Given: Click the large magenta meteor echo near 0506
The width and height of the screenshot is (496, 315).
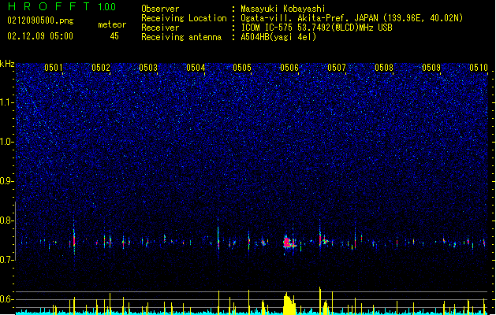Looking at the screenshot, I should tap(289, 243).
